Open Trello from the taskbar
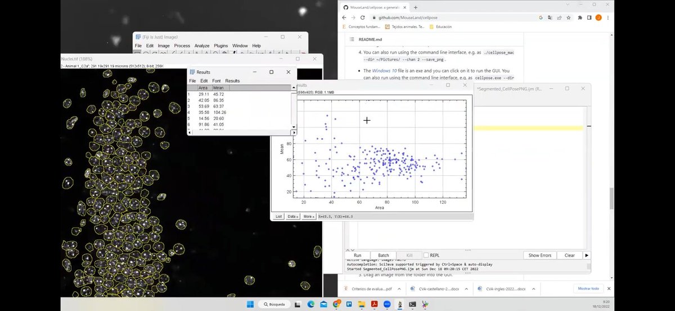Image resolution: width=675 pixels, height=311 pixels. 349,304
